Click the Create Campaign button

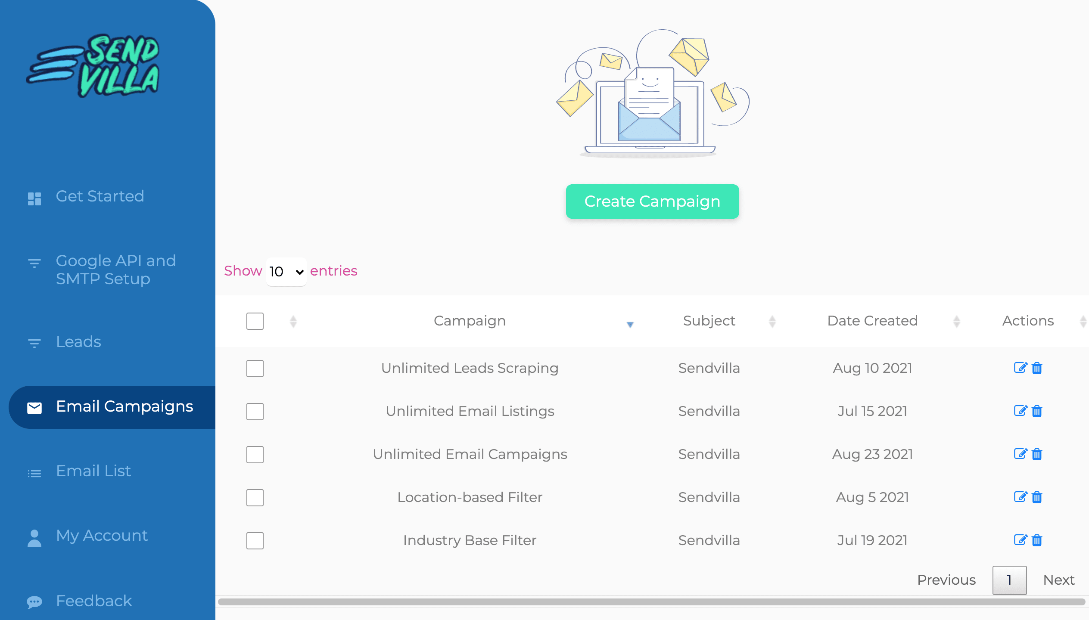coord(652,201)
